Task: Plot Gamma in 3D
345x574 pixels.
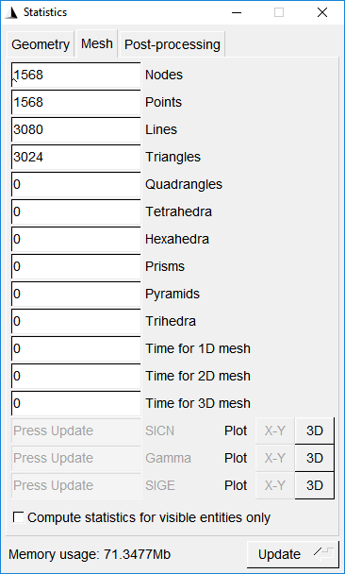Action: click(x=314, y=458)
